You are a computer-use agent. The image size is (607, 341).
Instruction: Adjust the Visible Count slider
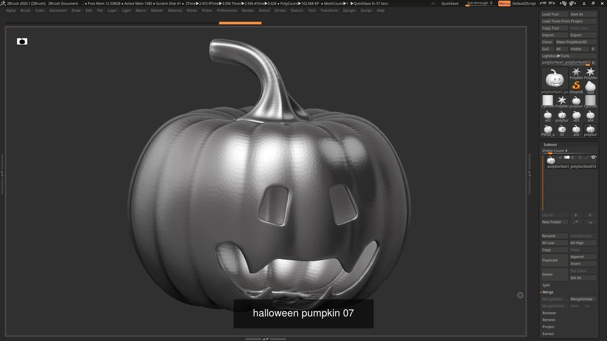569,151
